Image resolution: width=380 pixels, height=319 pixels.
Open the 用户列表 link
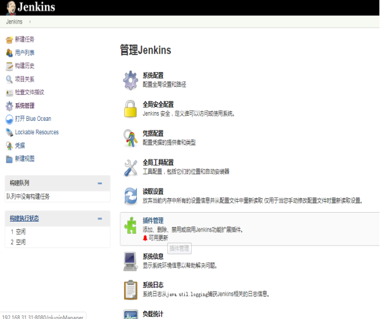click(25, 53)
